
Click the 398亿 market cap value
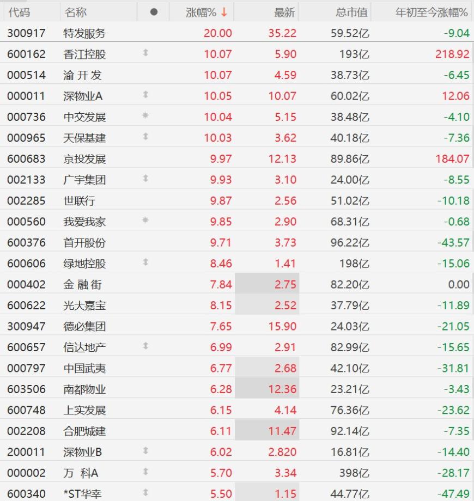tap(354, 473)
